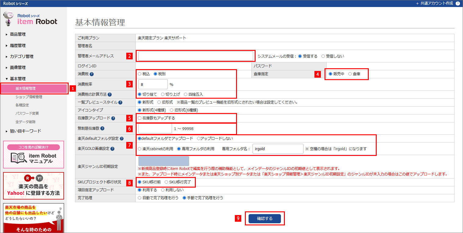Click 共通アカウント作成 link

[x=435, y=3]
